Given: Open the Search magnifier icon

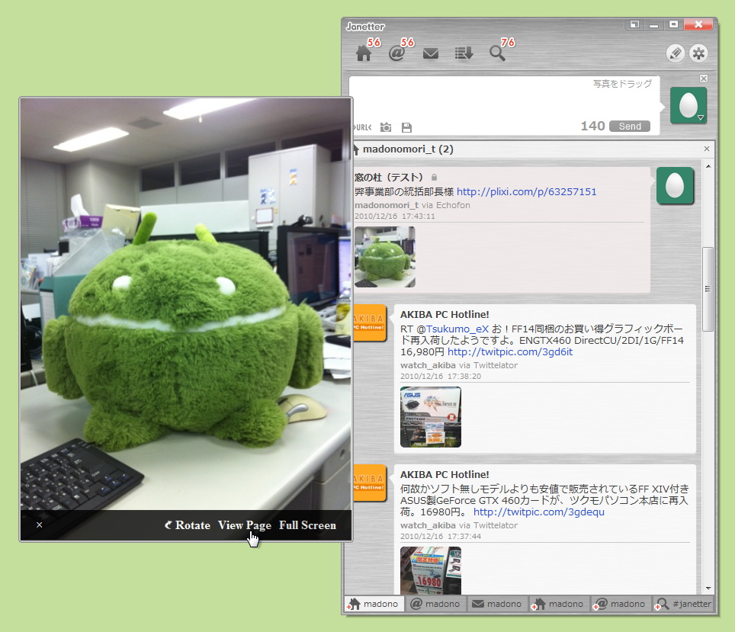Looking at the screenshot, I should (x=497, y=53).
